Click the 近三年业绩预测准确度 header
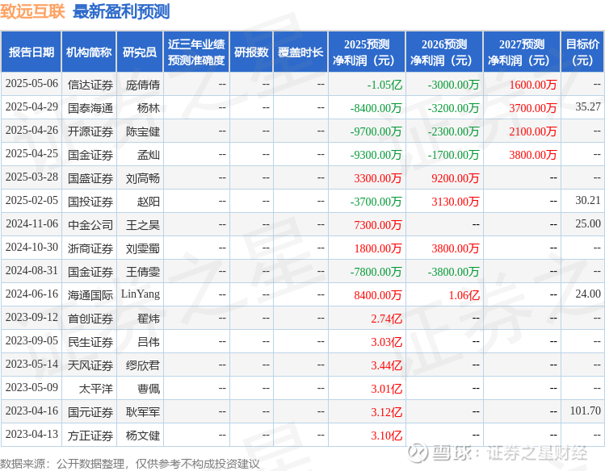The width and height of the screenshot is (605, 471). [196, 52]
